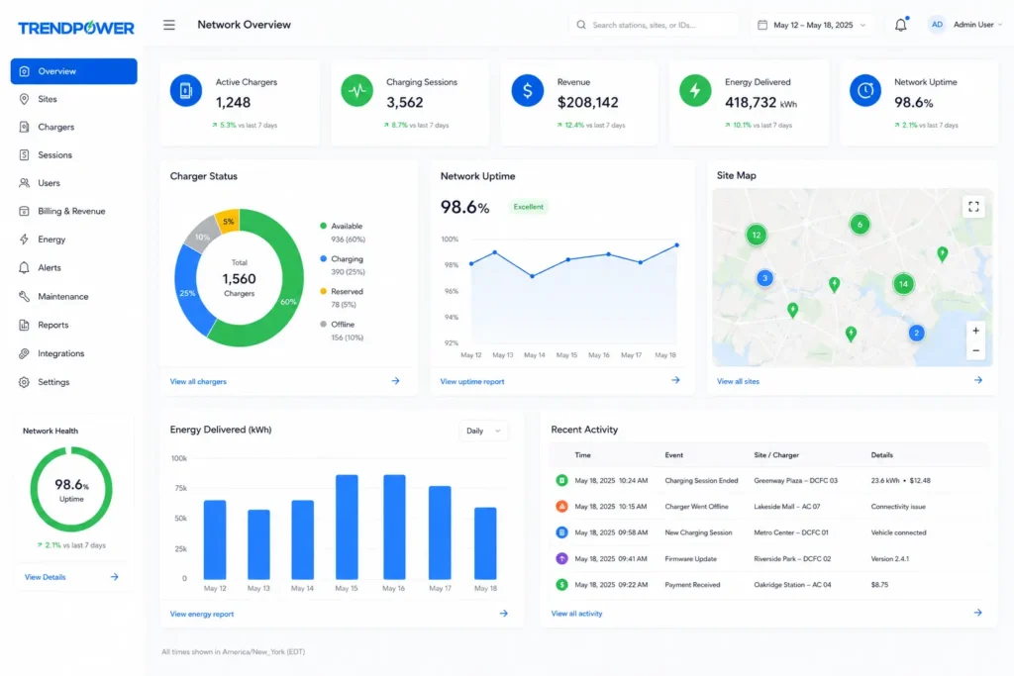Image resolution: width=1014 pixels, height=676 pixels.
Task: Click the Charging Session Ended event icon
Action: (x=561, y=480)
